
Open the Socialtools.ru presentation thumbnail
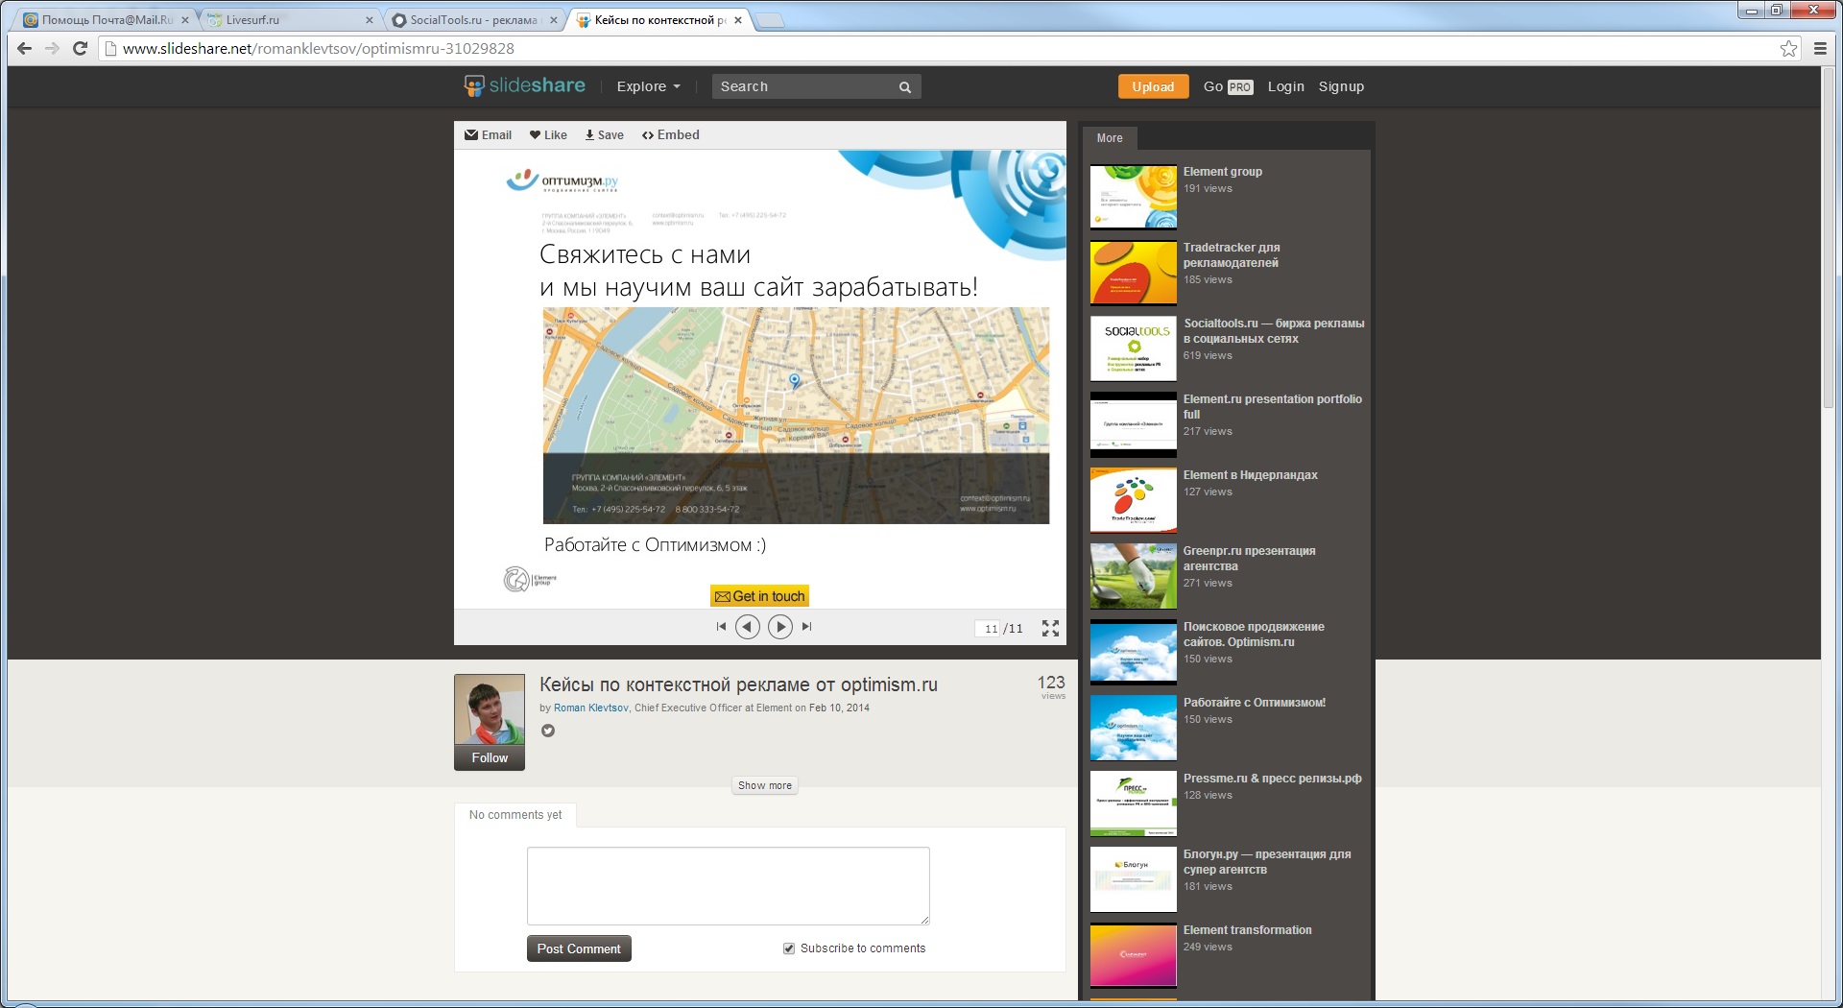click(x=1134, y=348)
